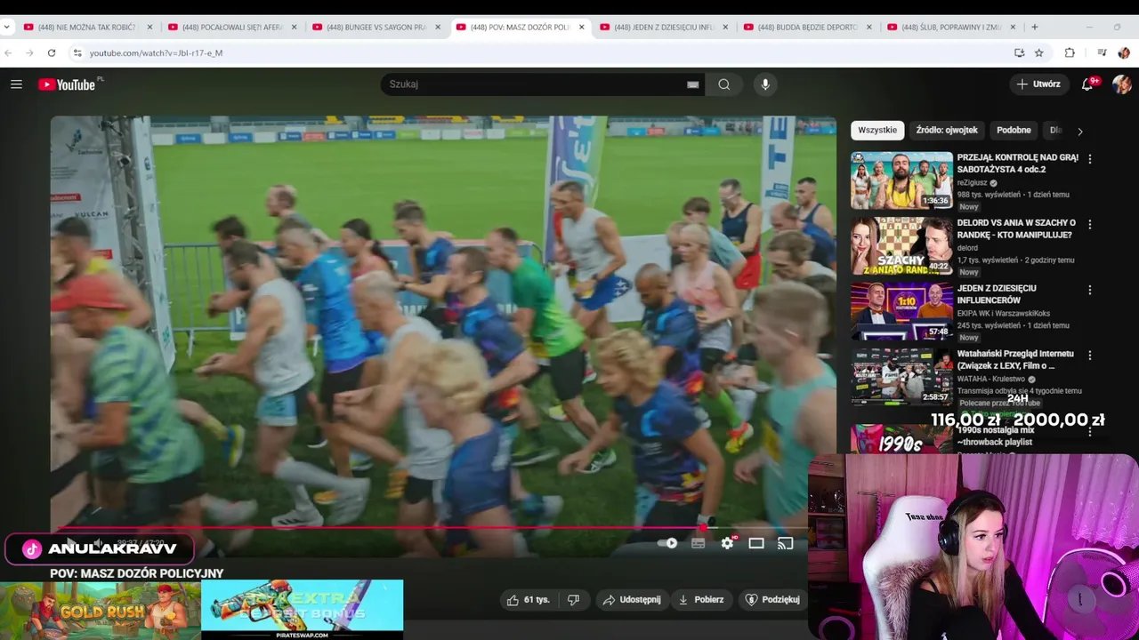
Task: Open 1990s nostalgia mix playlist title
Action: [995, 436]
